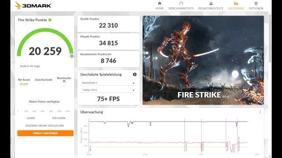The height and width of the screenshot is (158, 282).
Task: Click the Grafik-Punkte score 22 310
Action: (x=108, y=25)
